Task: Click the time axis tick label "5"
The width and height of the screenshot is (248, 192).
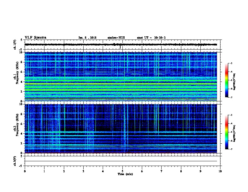Action: (122, 171)
